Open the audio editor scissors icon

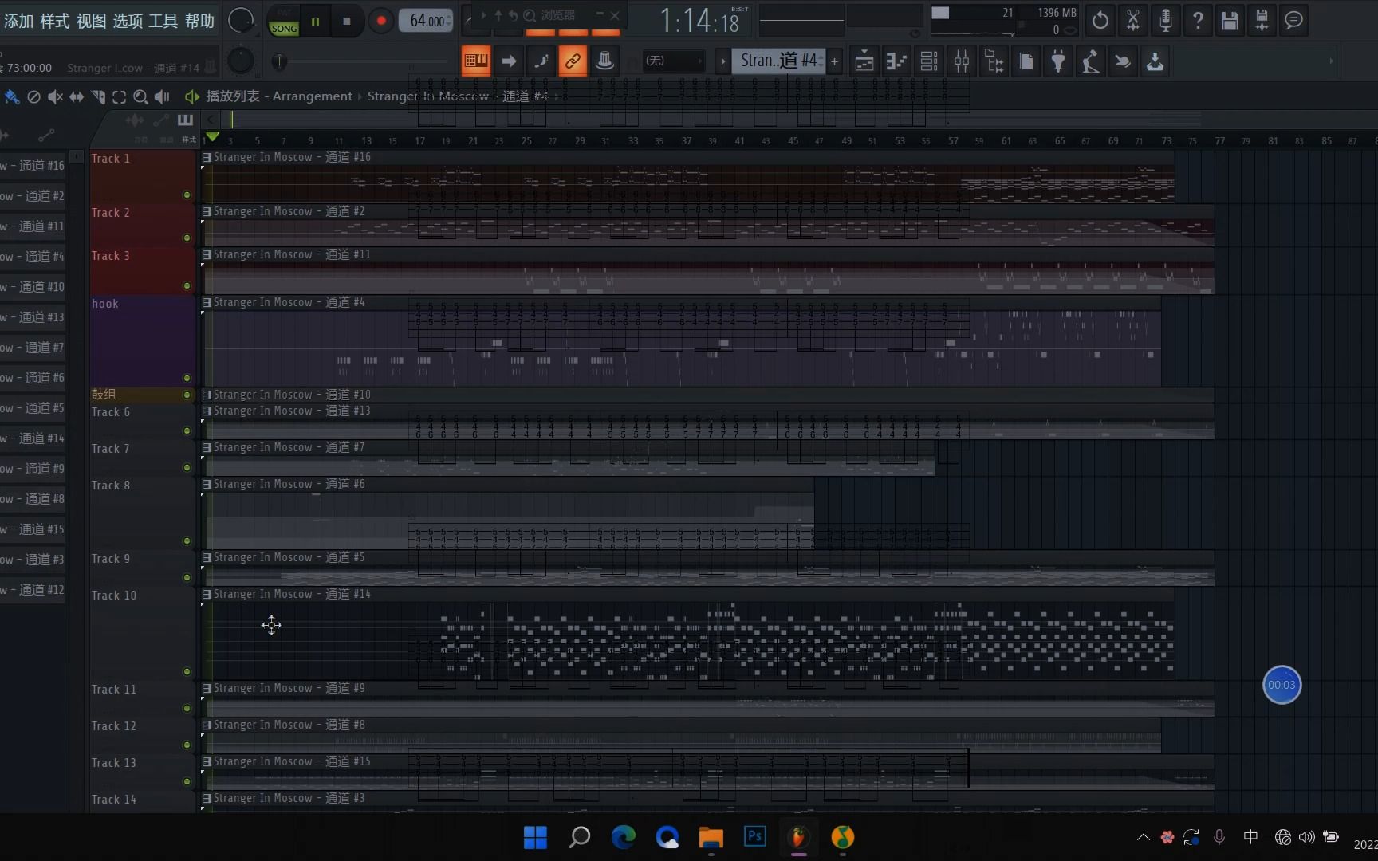click(1132, 21)
